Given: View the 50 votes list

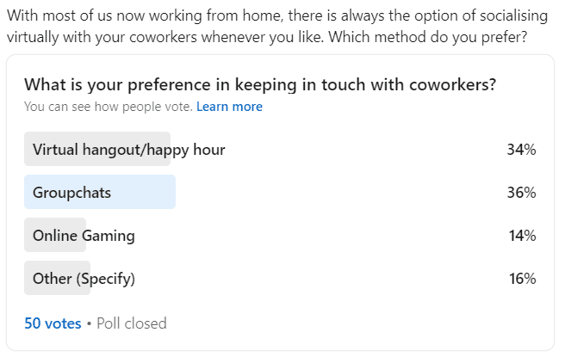Looking at the screenshot, I should point(53,323).
